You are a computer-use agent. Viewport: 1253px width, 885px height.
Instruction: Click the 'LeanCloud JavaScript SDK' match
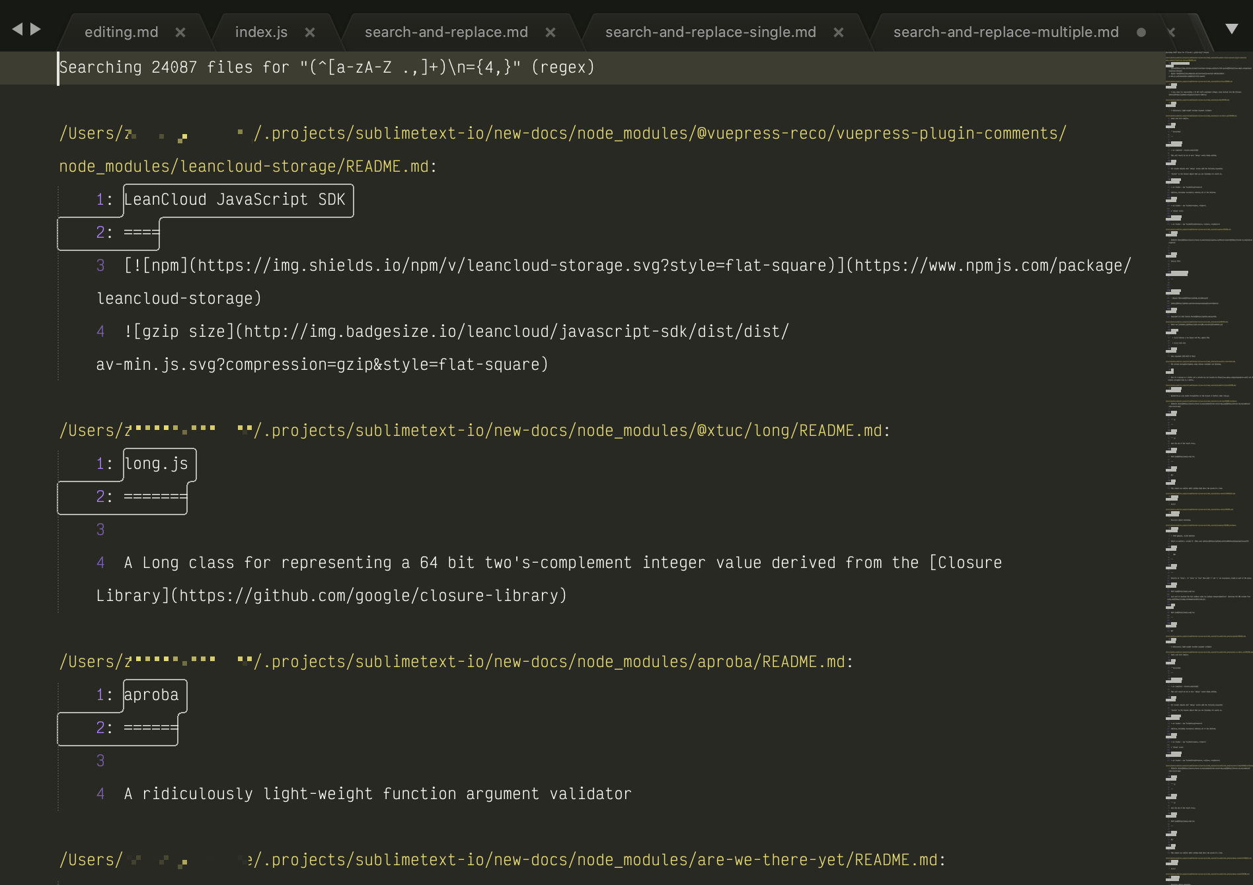click(235, 199)
